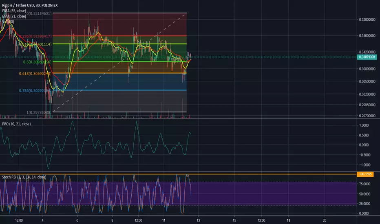Click the Fib 0.786 blue level label
This screenshot has width=380, height=224.
click(x=35, y=90)
